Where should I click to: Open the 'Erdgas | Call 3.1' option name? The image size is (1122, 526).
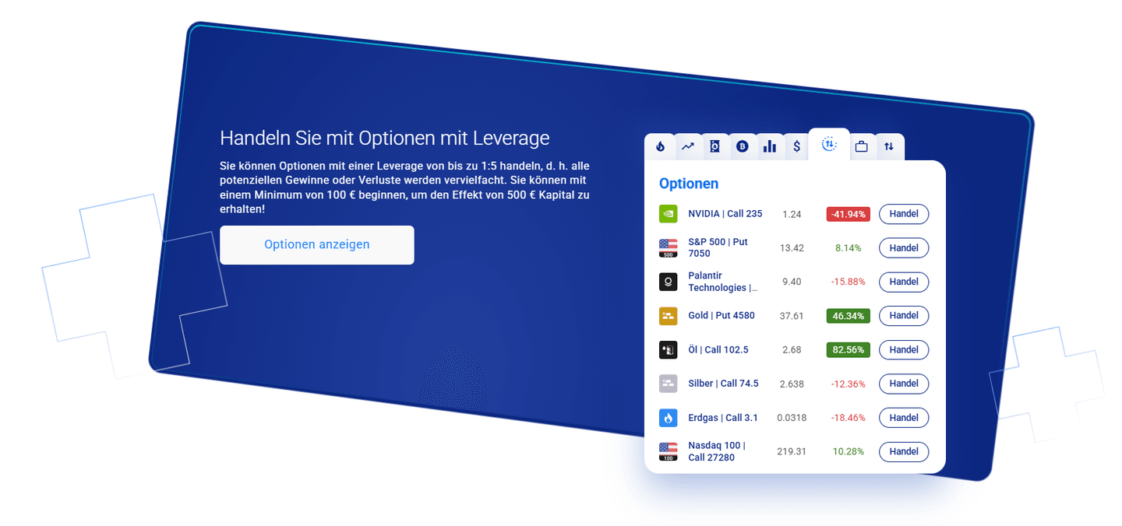[723, 418]
